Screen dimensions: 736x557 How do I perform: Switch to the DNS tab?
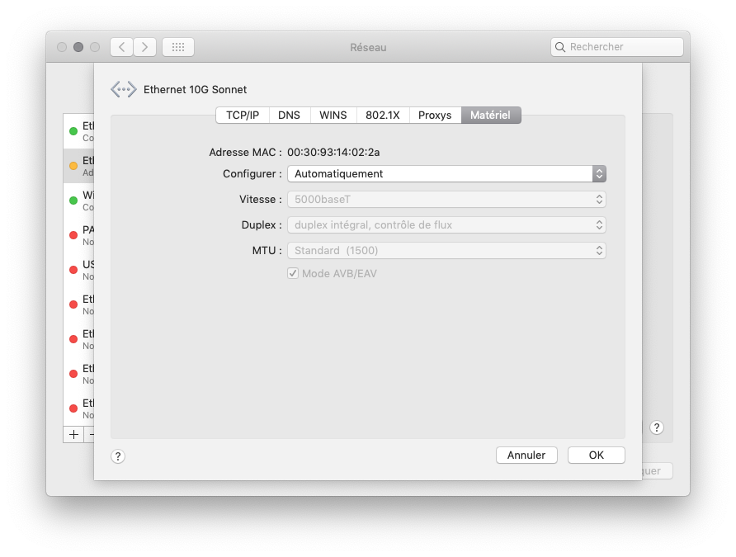click(289, 115)
